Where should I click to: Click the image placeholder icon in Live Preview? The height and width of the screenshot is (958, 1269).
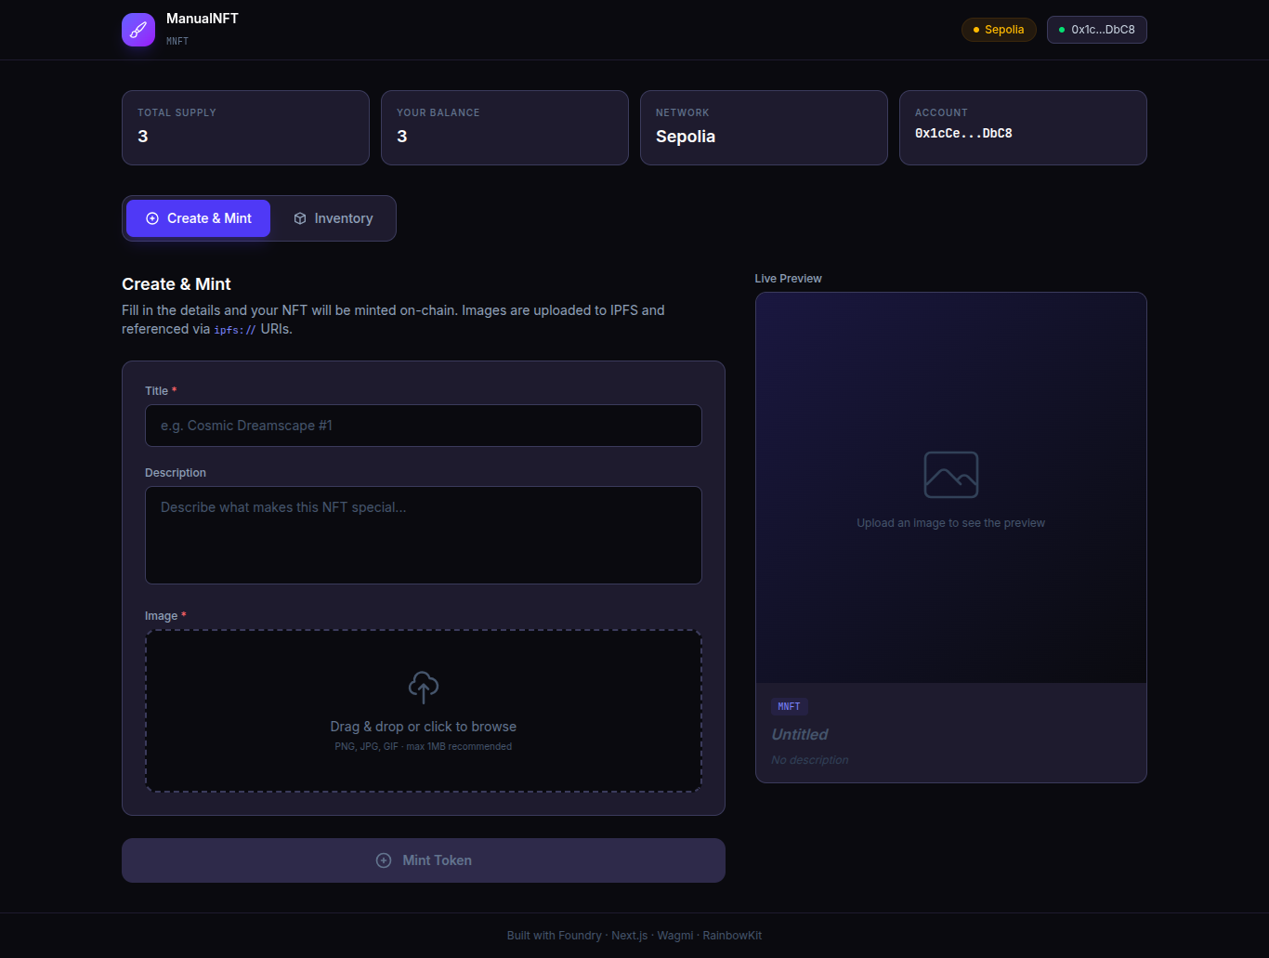click(951, 475)
